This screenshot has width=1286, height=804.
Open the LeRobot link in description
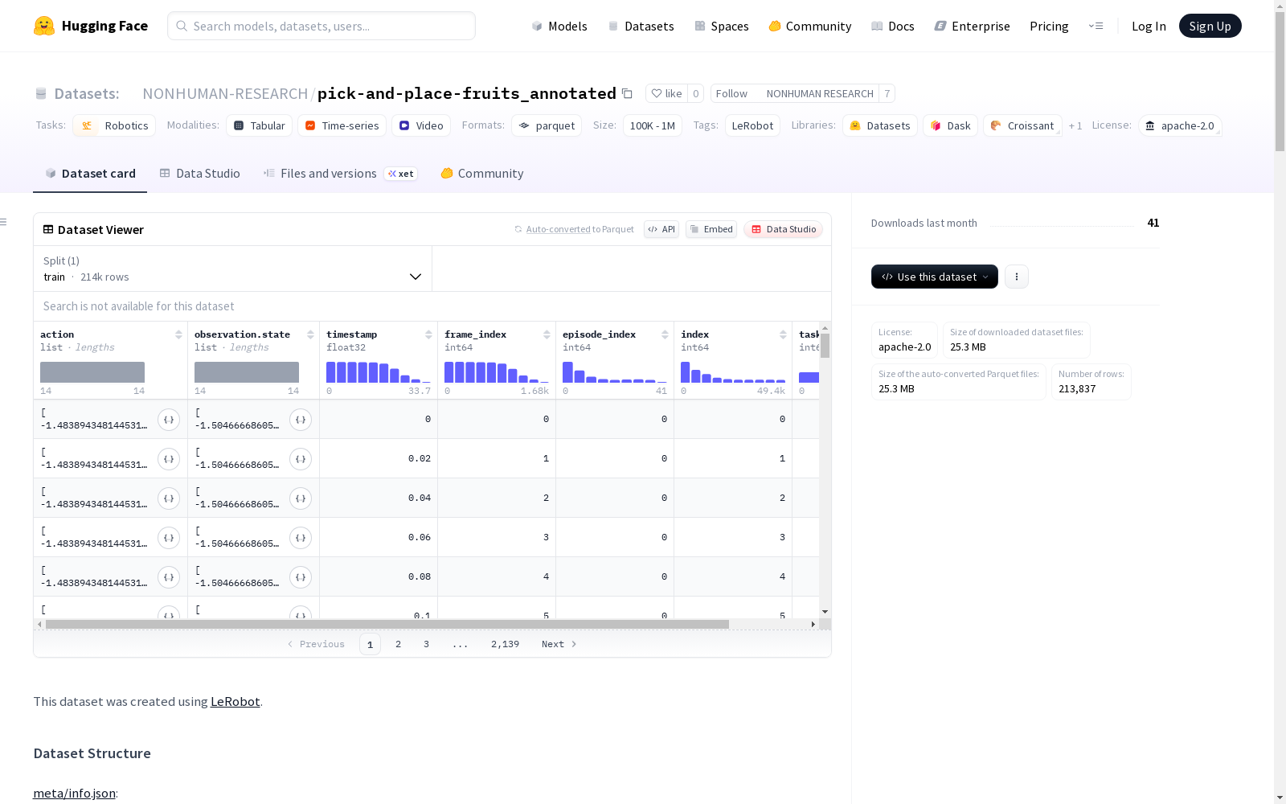click(x=235, y=701)
